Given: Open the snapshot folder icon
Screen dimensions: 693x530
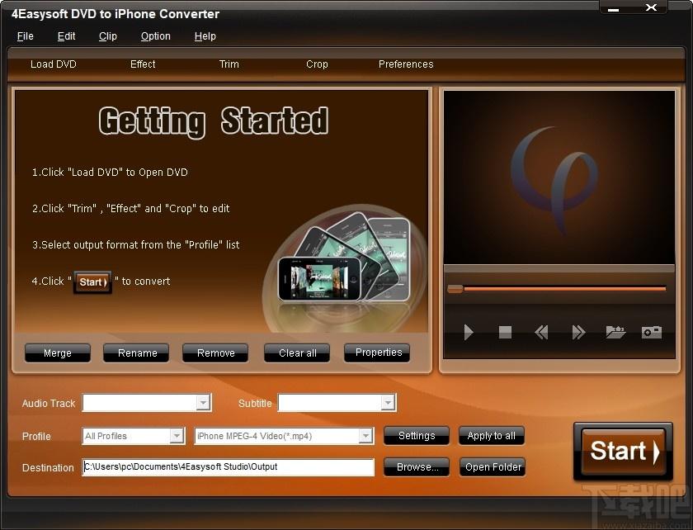Looking at the screenshot, I should [x=615, y=332].
